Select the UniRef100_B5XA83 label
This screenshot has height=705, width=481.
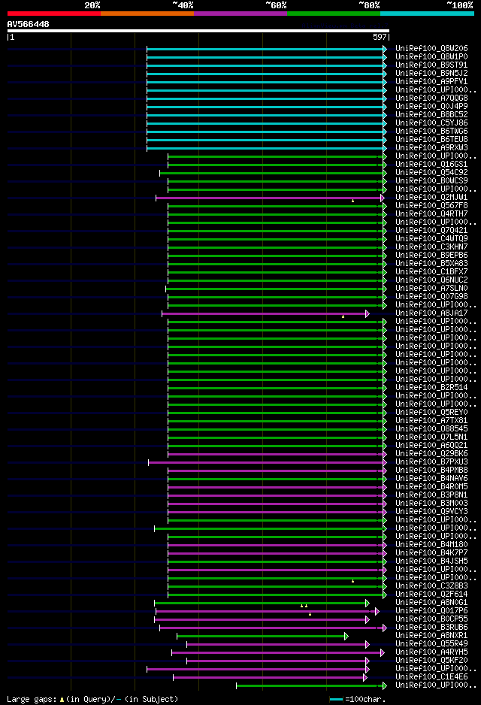pyautogui.click(x=431, y=264)
